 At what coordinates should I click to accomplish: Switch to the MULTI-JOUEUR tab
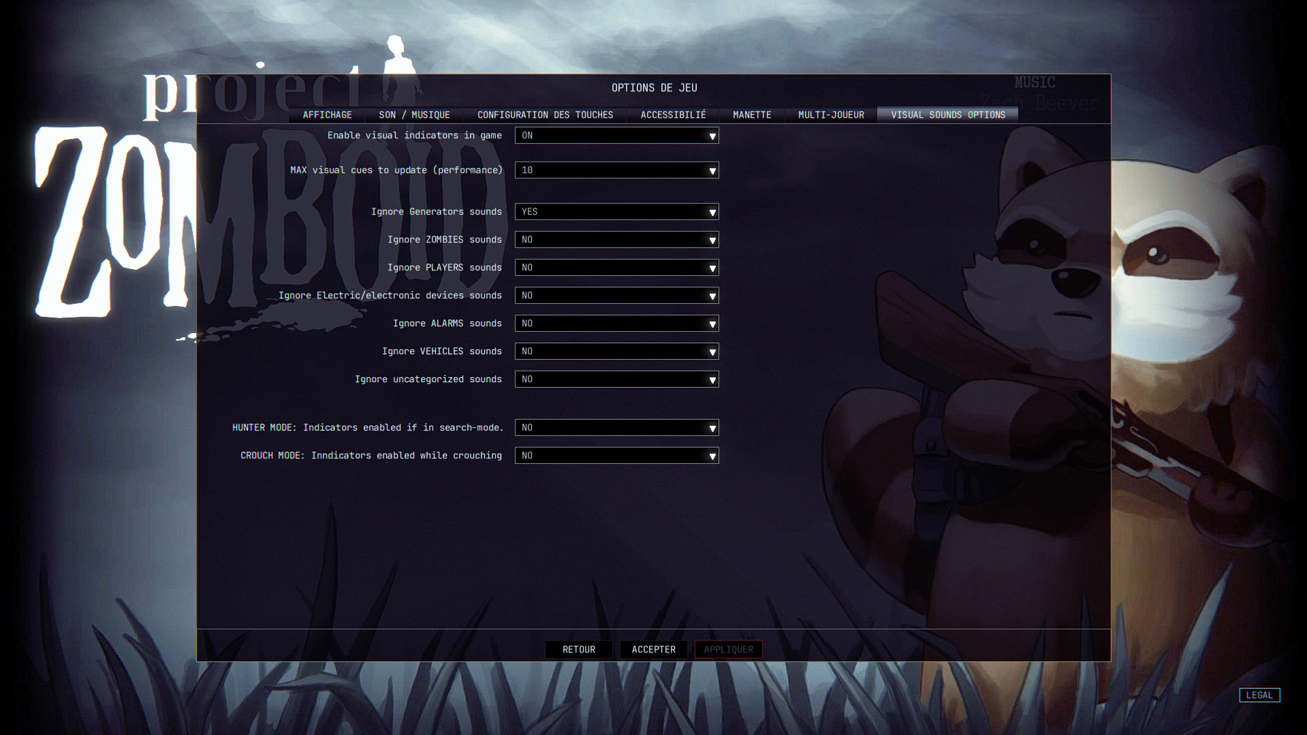tap(831, 115)
